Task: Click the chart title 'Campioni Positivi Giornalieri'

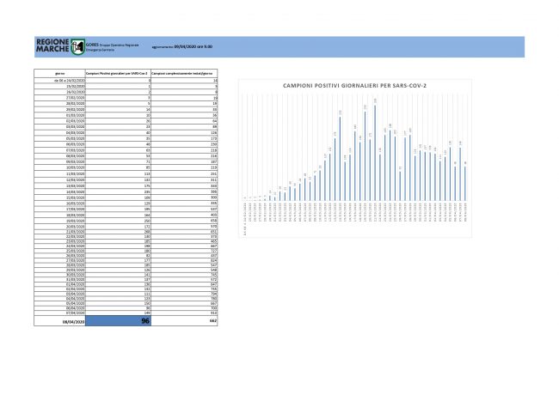Action: 356,87
